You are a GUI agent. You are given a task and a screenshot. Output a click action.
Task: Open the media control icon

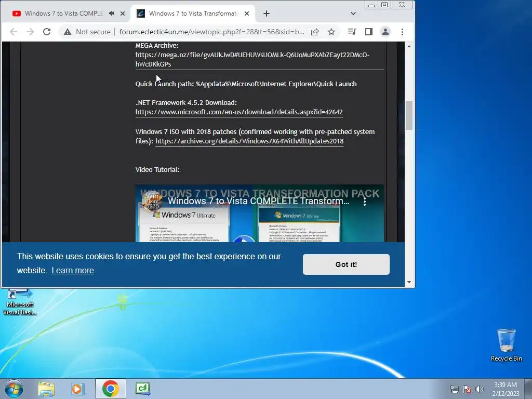pyautogui.click(x=352, y=32)
